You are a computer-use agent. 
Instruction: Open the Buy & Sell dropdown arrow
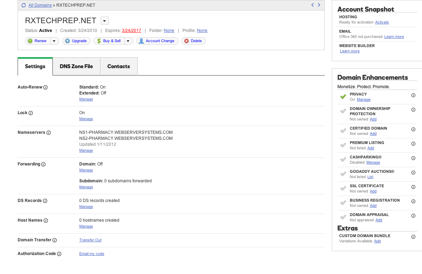coord(128,41)
